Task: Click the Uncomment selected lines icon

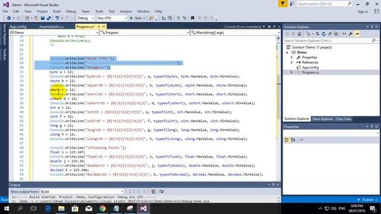Action: pos(185,18)
